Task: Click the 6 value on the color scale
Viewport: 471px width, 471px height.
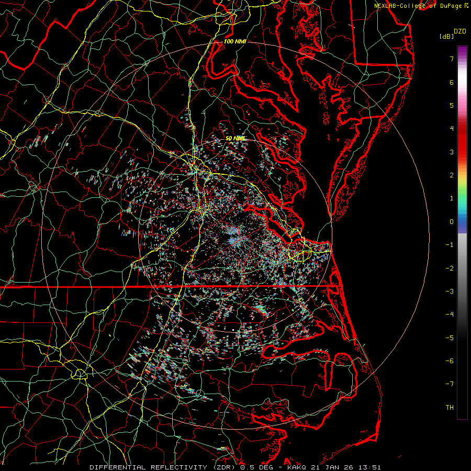Action: (452, 82)
